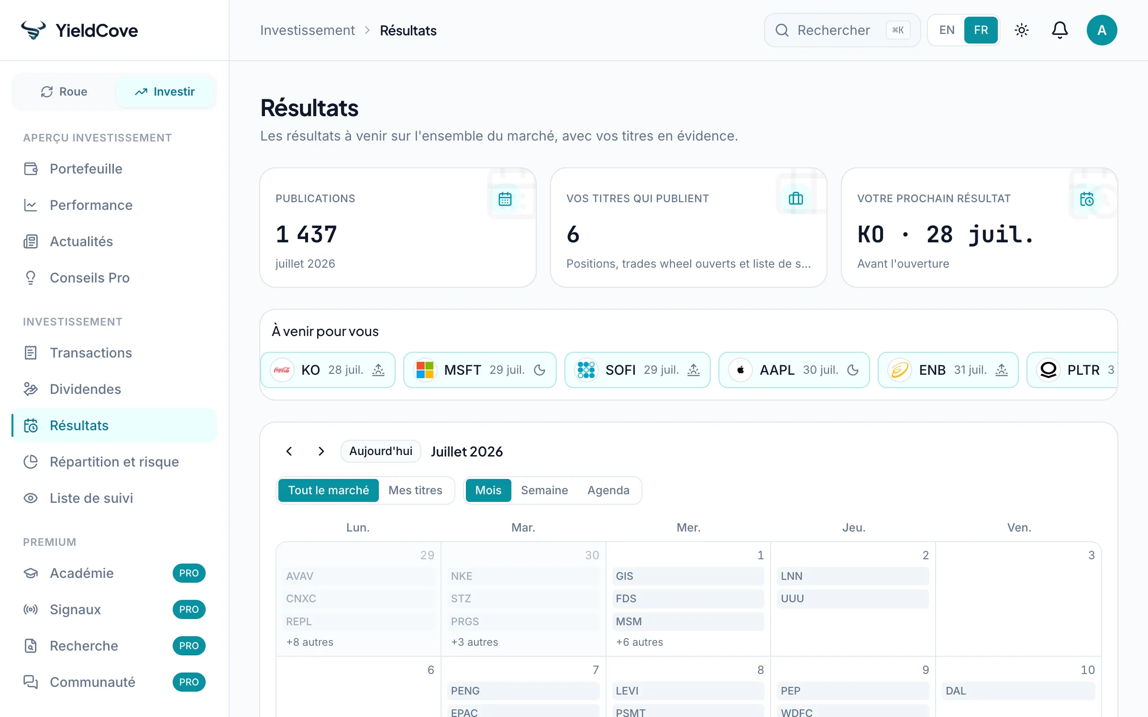Go to next month chevron
This screenshot has width=1148, height=717.
tap(321, 451)
